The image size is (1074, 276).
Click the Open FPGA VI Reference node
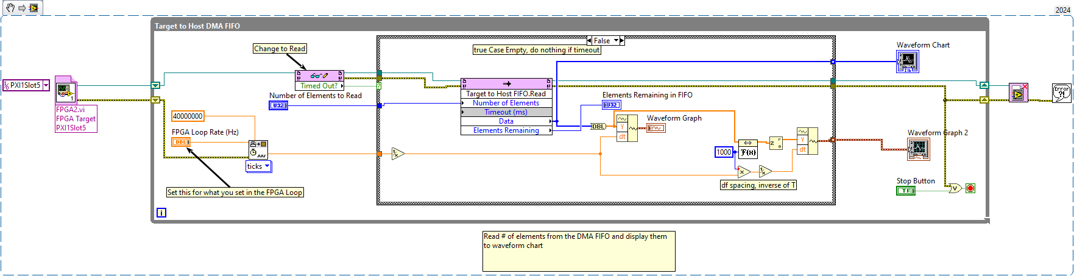click(x=66, y=91)
